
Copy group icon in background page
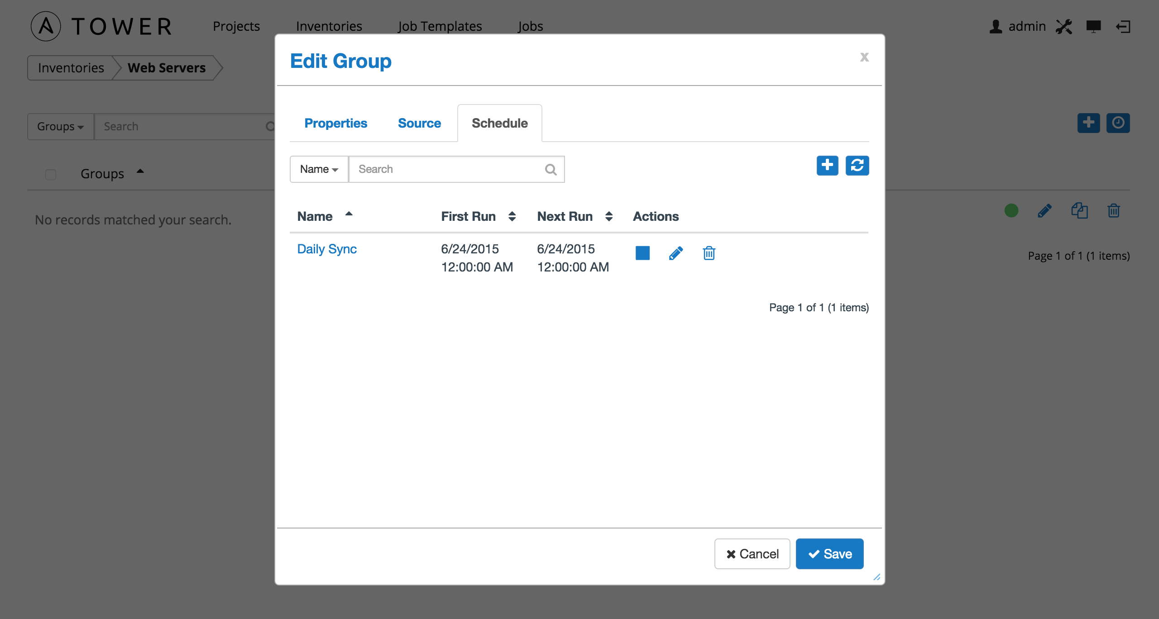1079,210
